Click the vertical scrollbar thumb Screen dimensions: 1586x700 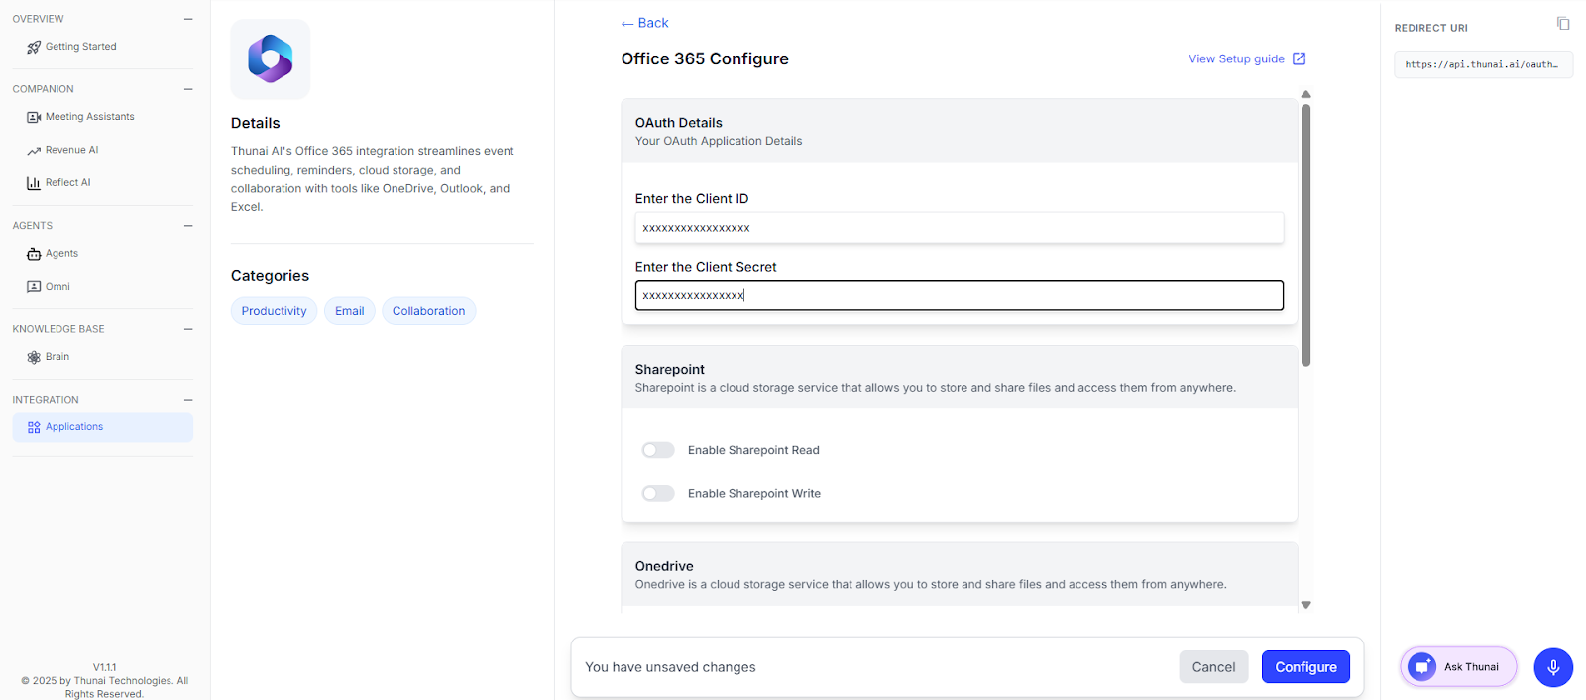[x=1305, y=235]
